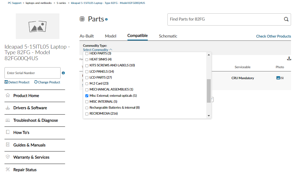Click the CRU Mandatory cell

click(x=243, y=78)
